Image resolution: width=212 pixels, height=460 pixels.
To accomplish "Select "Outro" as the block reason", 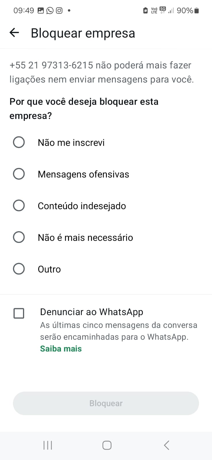I will (x=19, y=269).
